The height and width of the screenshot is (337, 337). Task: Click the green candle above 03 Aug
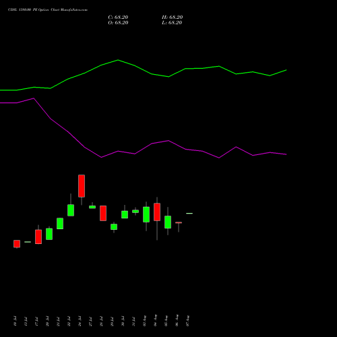[146, 214]
